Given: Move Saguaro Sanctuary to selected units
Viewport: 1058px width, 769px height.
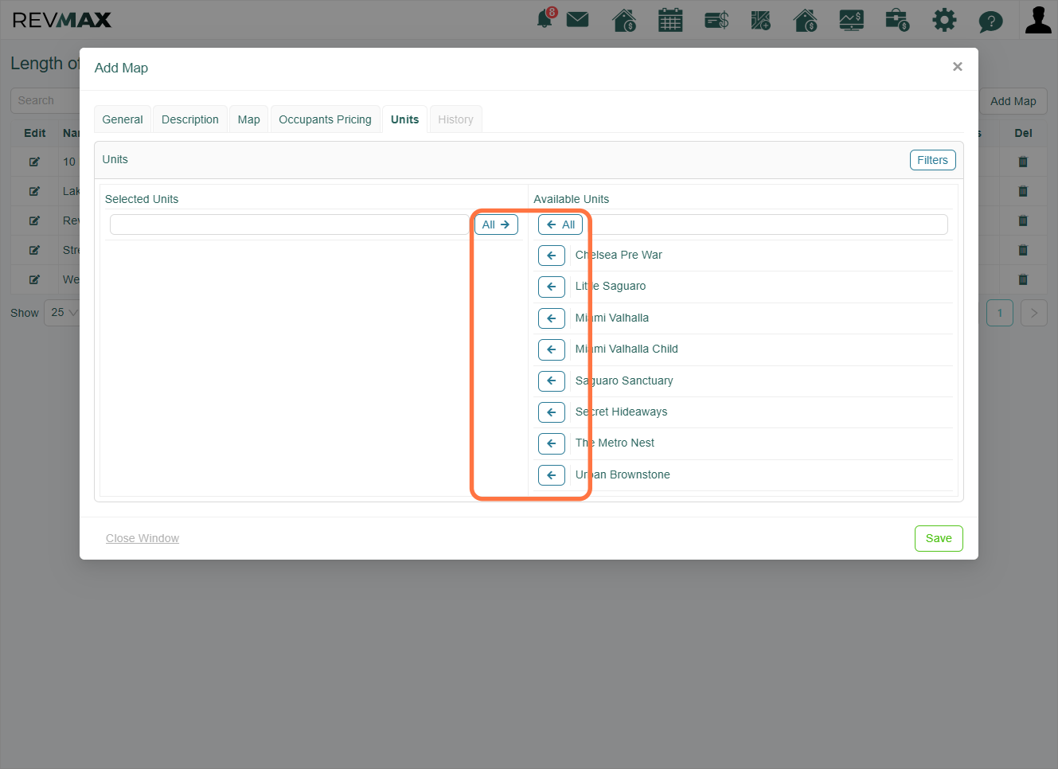Looking at the screenshot, I should point(552,381).
